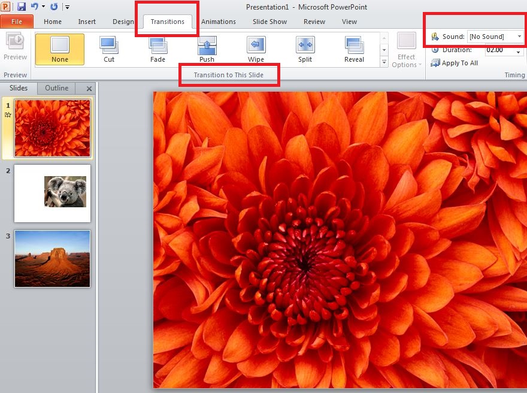Switch to the Slides pane tab
Screen dimensions: 527x393
(19, 88)
